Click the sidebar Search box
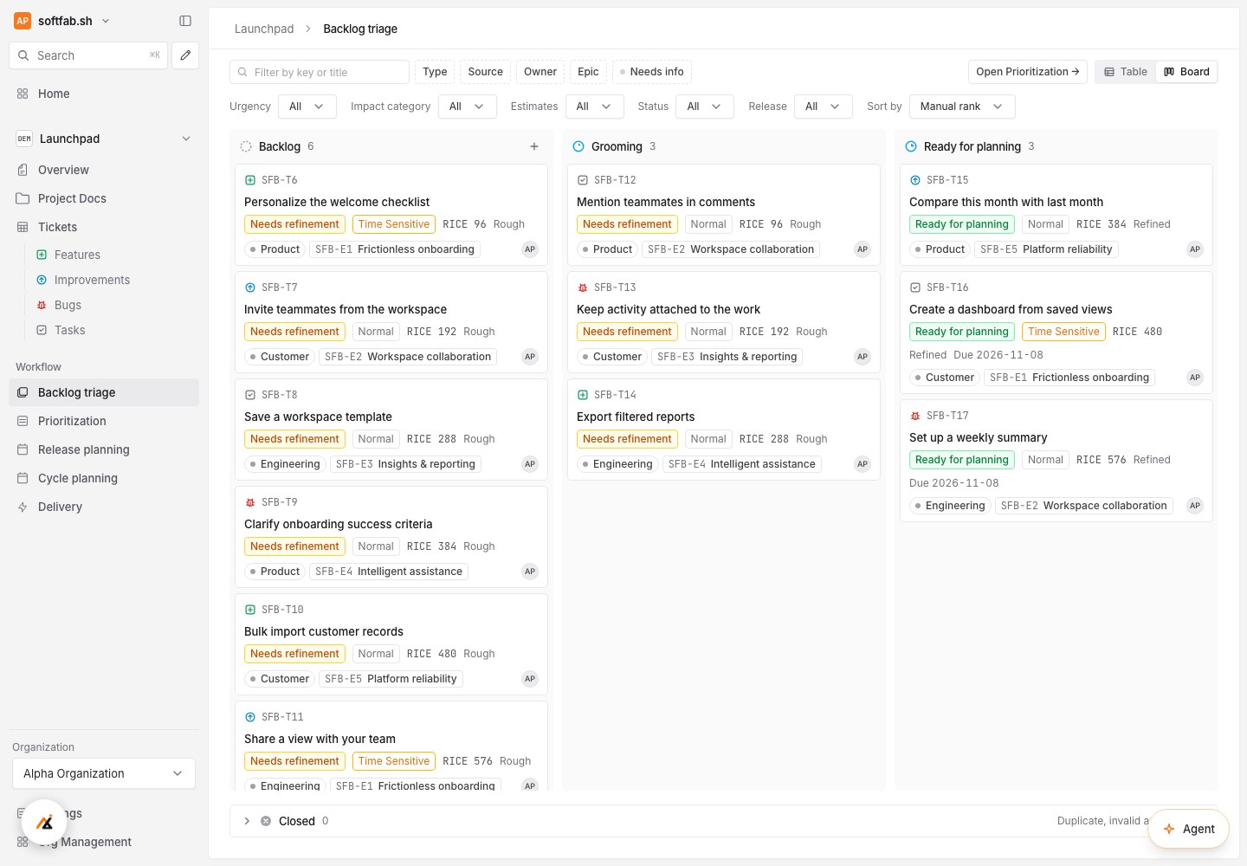The image size is (1247, 866). coord(88,55)
